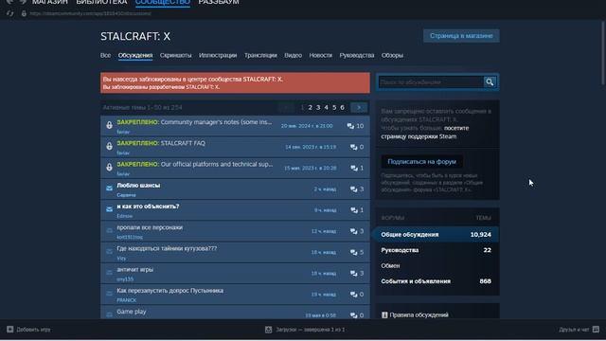The width and height of the screenshot is (606, 341).
Task: Select Руководства forum in sidebar
Action: pos(436,250)
